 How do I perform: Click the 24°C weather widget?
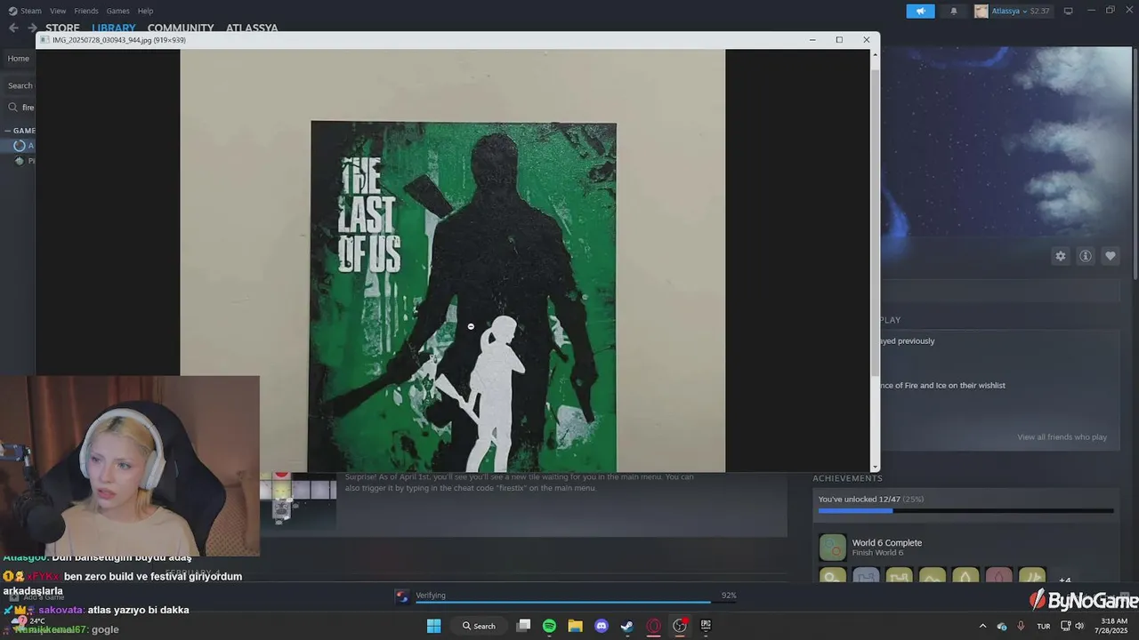tap(30, 620)
